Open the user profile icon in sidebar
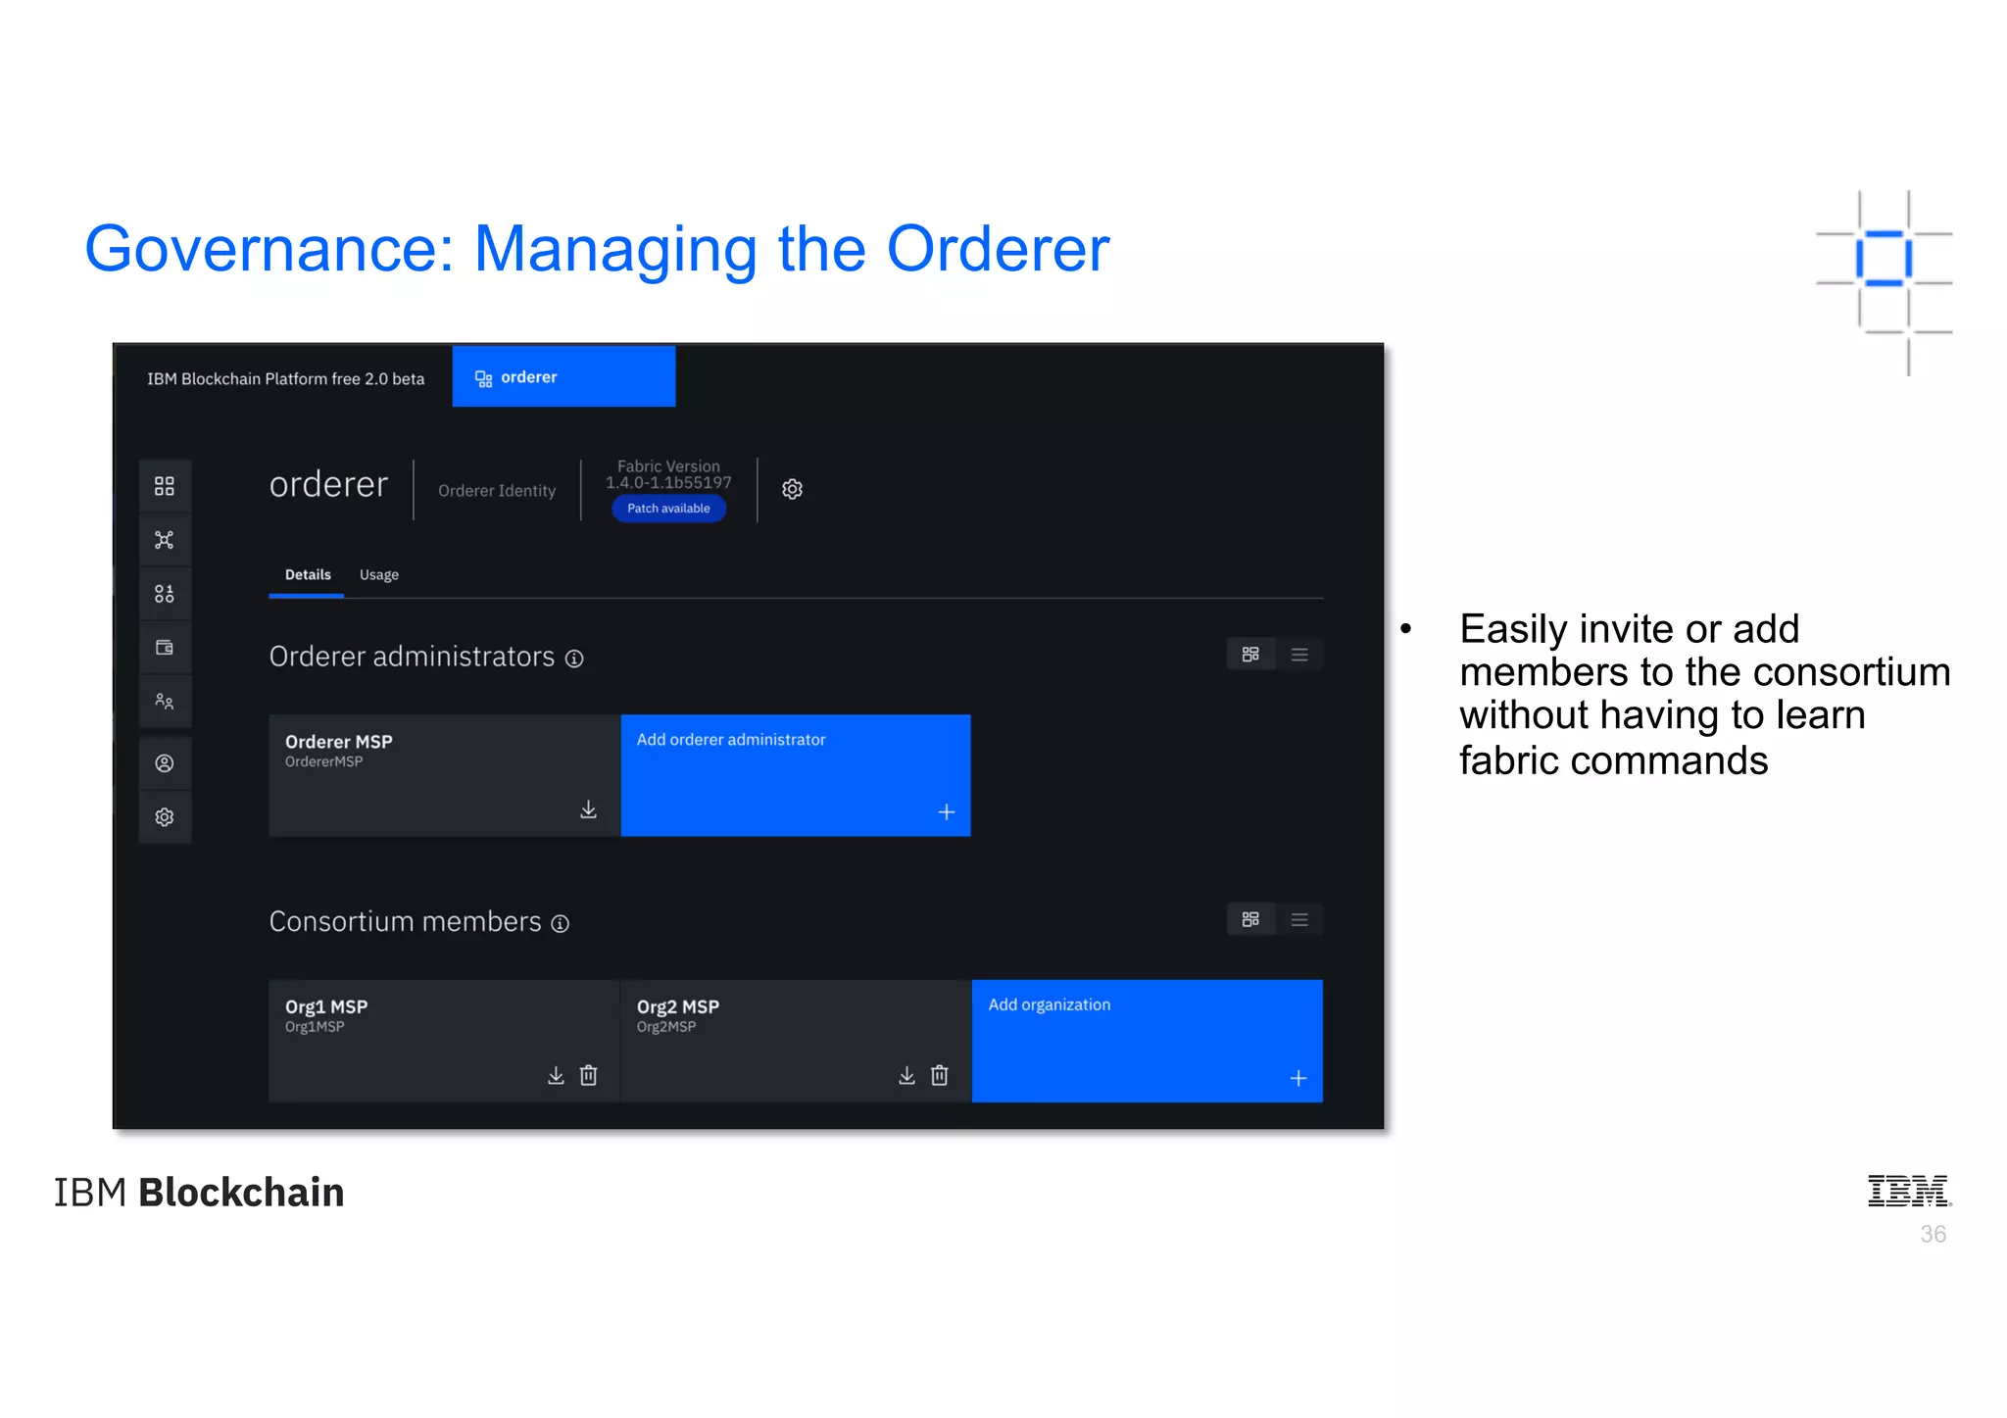 click(x=165, y=763)
